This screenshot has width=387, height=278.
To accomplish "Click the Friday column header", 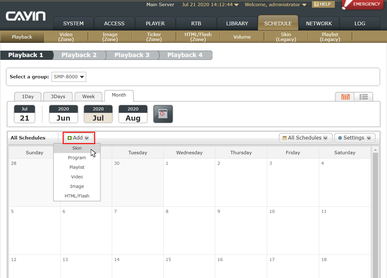I will tap(293, 152).
